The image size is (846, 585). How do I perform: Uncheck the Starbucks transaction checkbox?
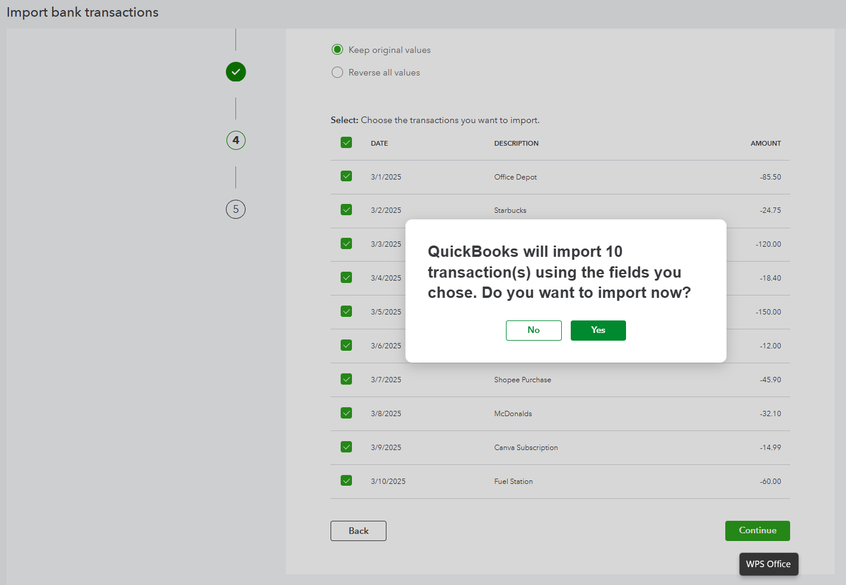pyautogui.click(x=347, y=210)
